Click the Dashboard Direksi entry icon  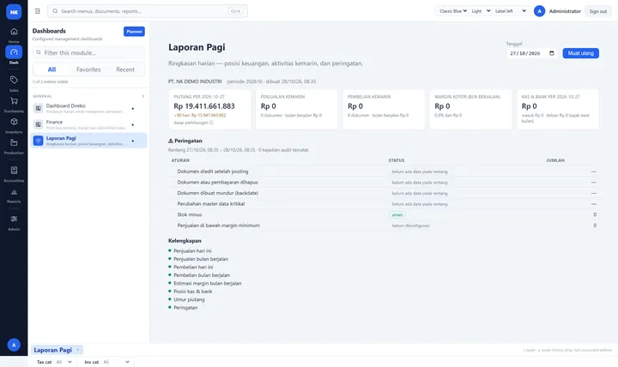39,108
